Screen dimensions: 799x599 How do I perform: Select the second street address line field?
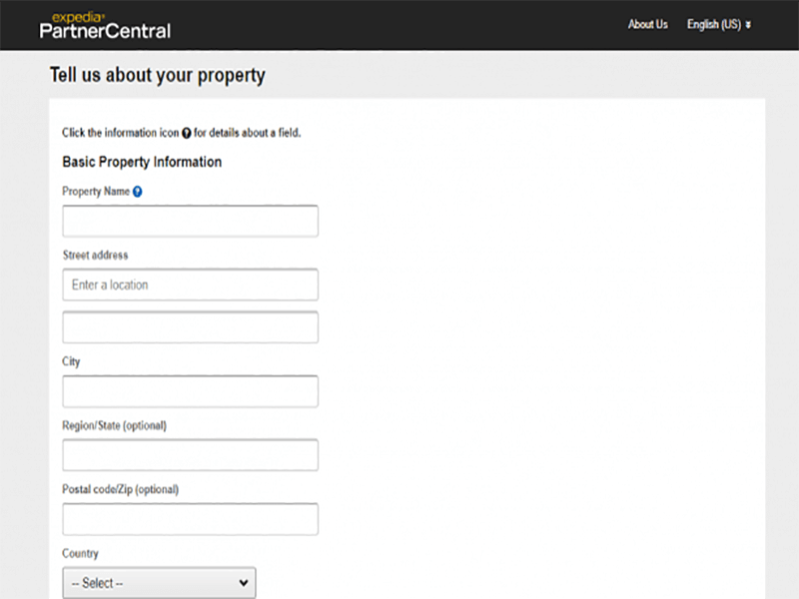190,327
